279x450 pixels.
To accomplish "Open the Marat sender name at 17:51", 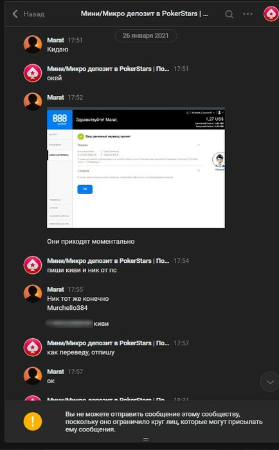I will tap(55, 40).
